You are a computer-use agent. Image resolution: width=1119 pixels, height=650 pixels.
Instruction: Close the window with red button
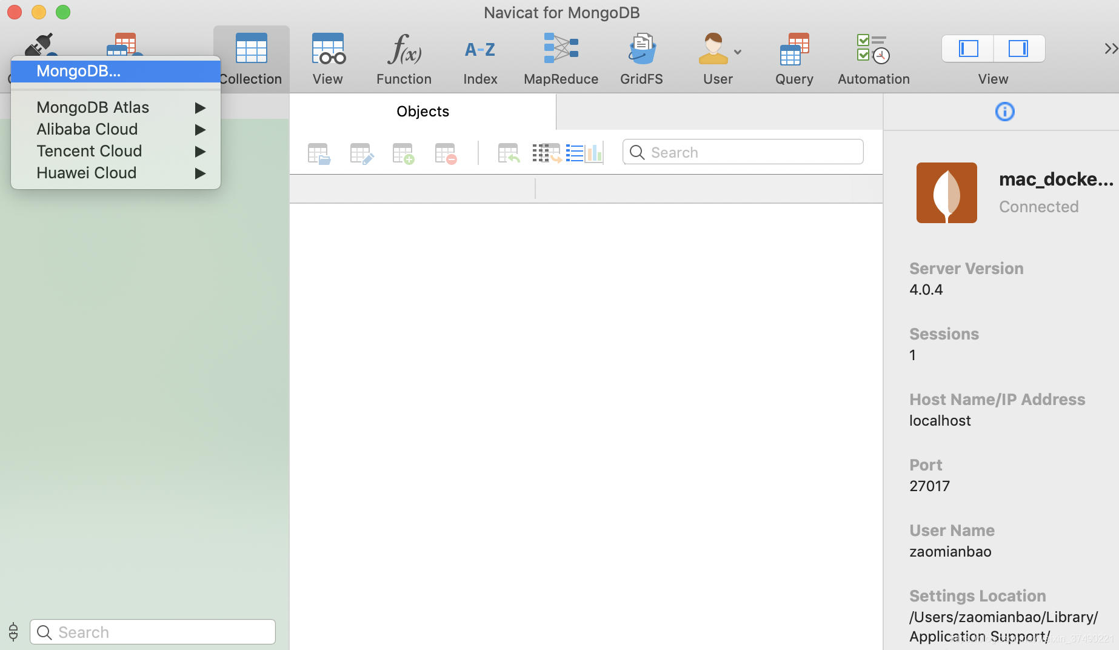click(15, 12)
